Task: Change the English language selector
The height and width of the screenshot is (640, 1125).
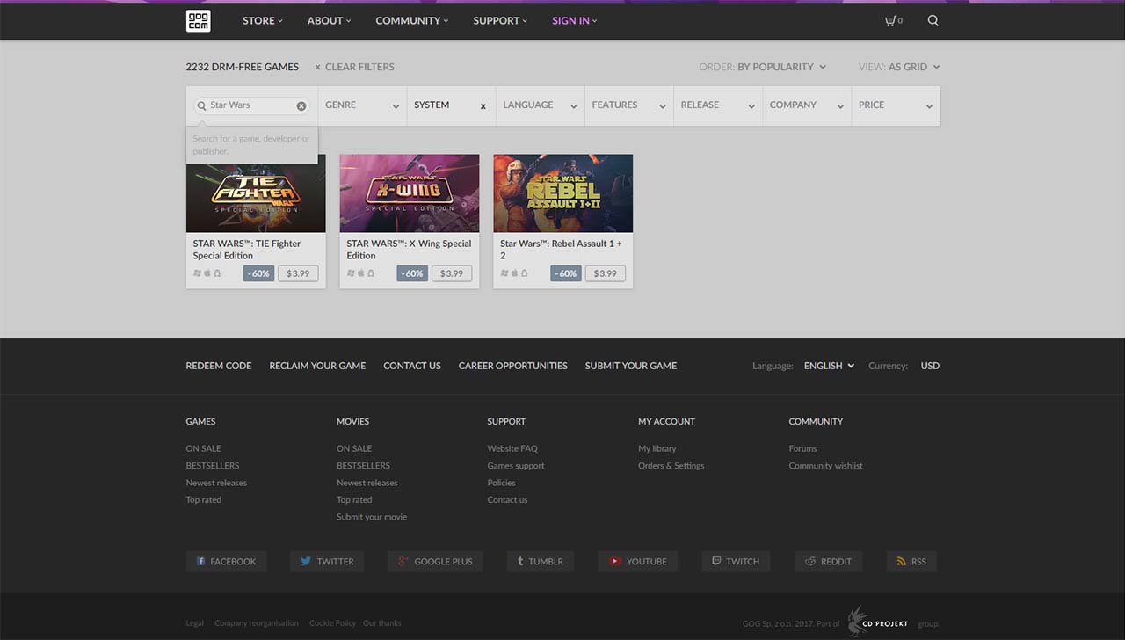Action: click(x=828, y=366)
